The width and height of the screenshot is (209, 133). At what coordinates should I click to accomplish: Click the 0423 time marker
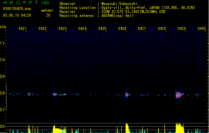coord(62,29)
